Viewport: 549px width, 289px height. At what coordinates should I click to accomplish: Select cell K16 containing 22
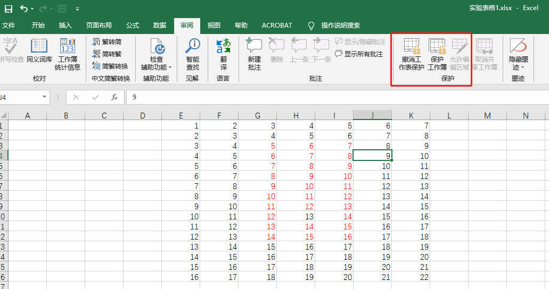(x=411, y=277)
